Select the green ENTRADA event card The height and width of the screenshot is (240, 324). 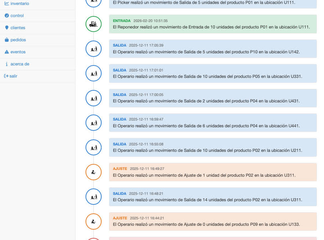coord(213,24)
